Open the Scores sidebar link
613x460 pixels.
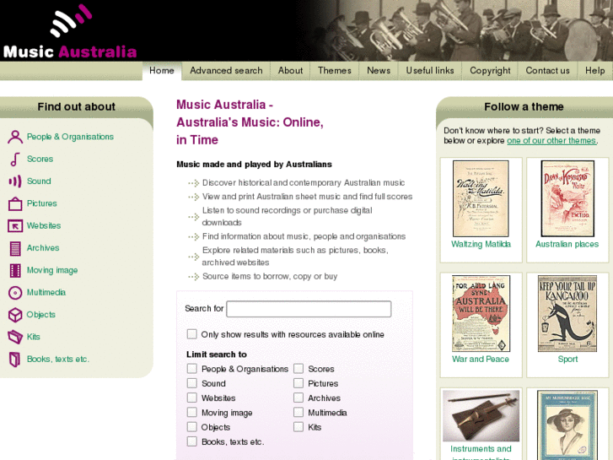[x=40, y=159]
